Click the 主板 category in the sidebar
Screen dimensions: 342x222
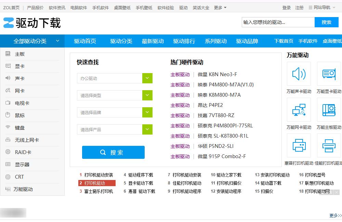pyautogui.click(x=20, y=54)
